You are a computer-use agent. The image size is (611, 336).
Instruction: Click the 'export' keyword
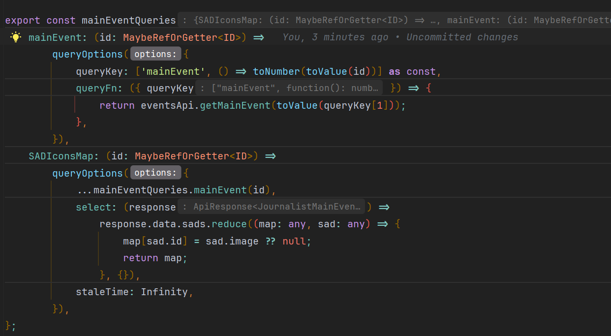23,20
